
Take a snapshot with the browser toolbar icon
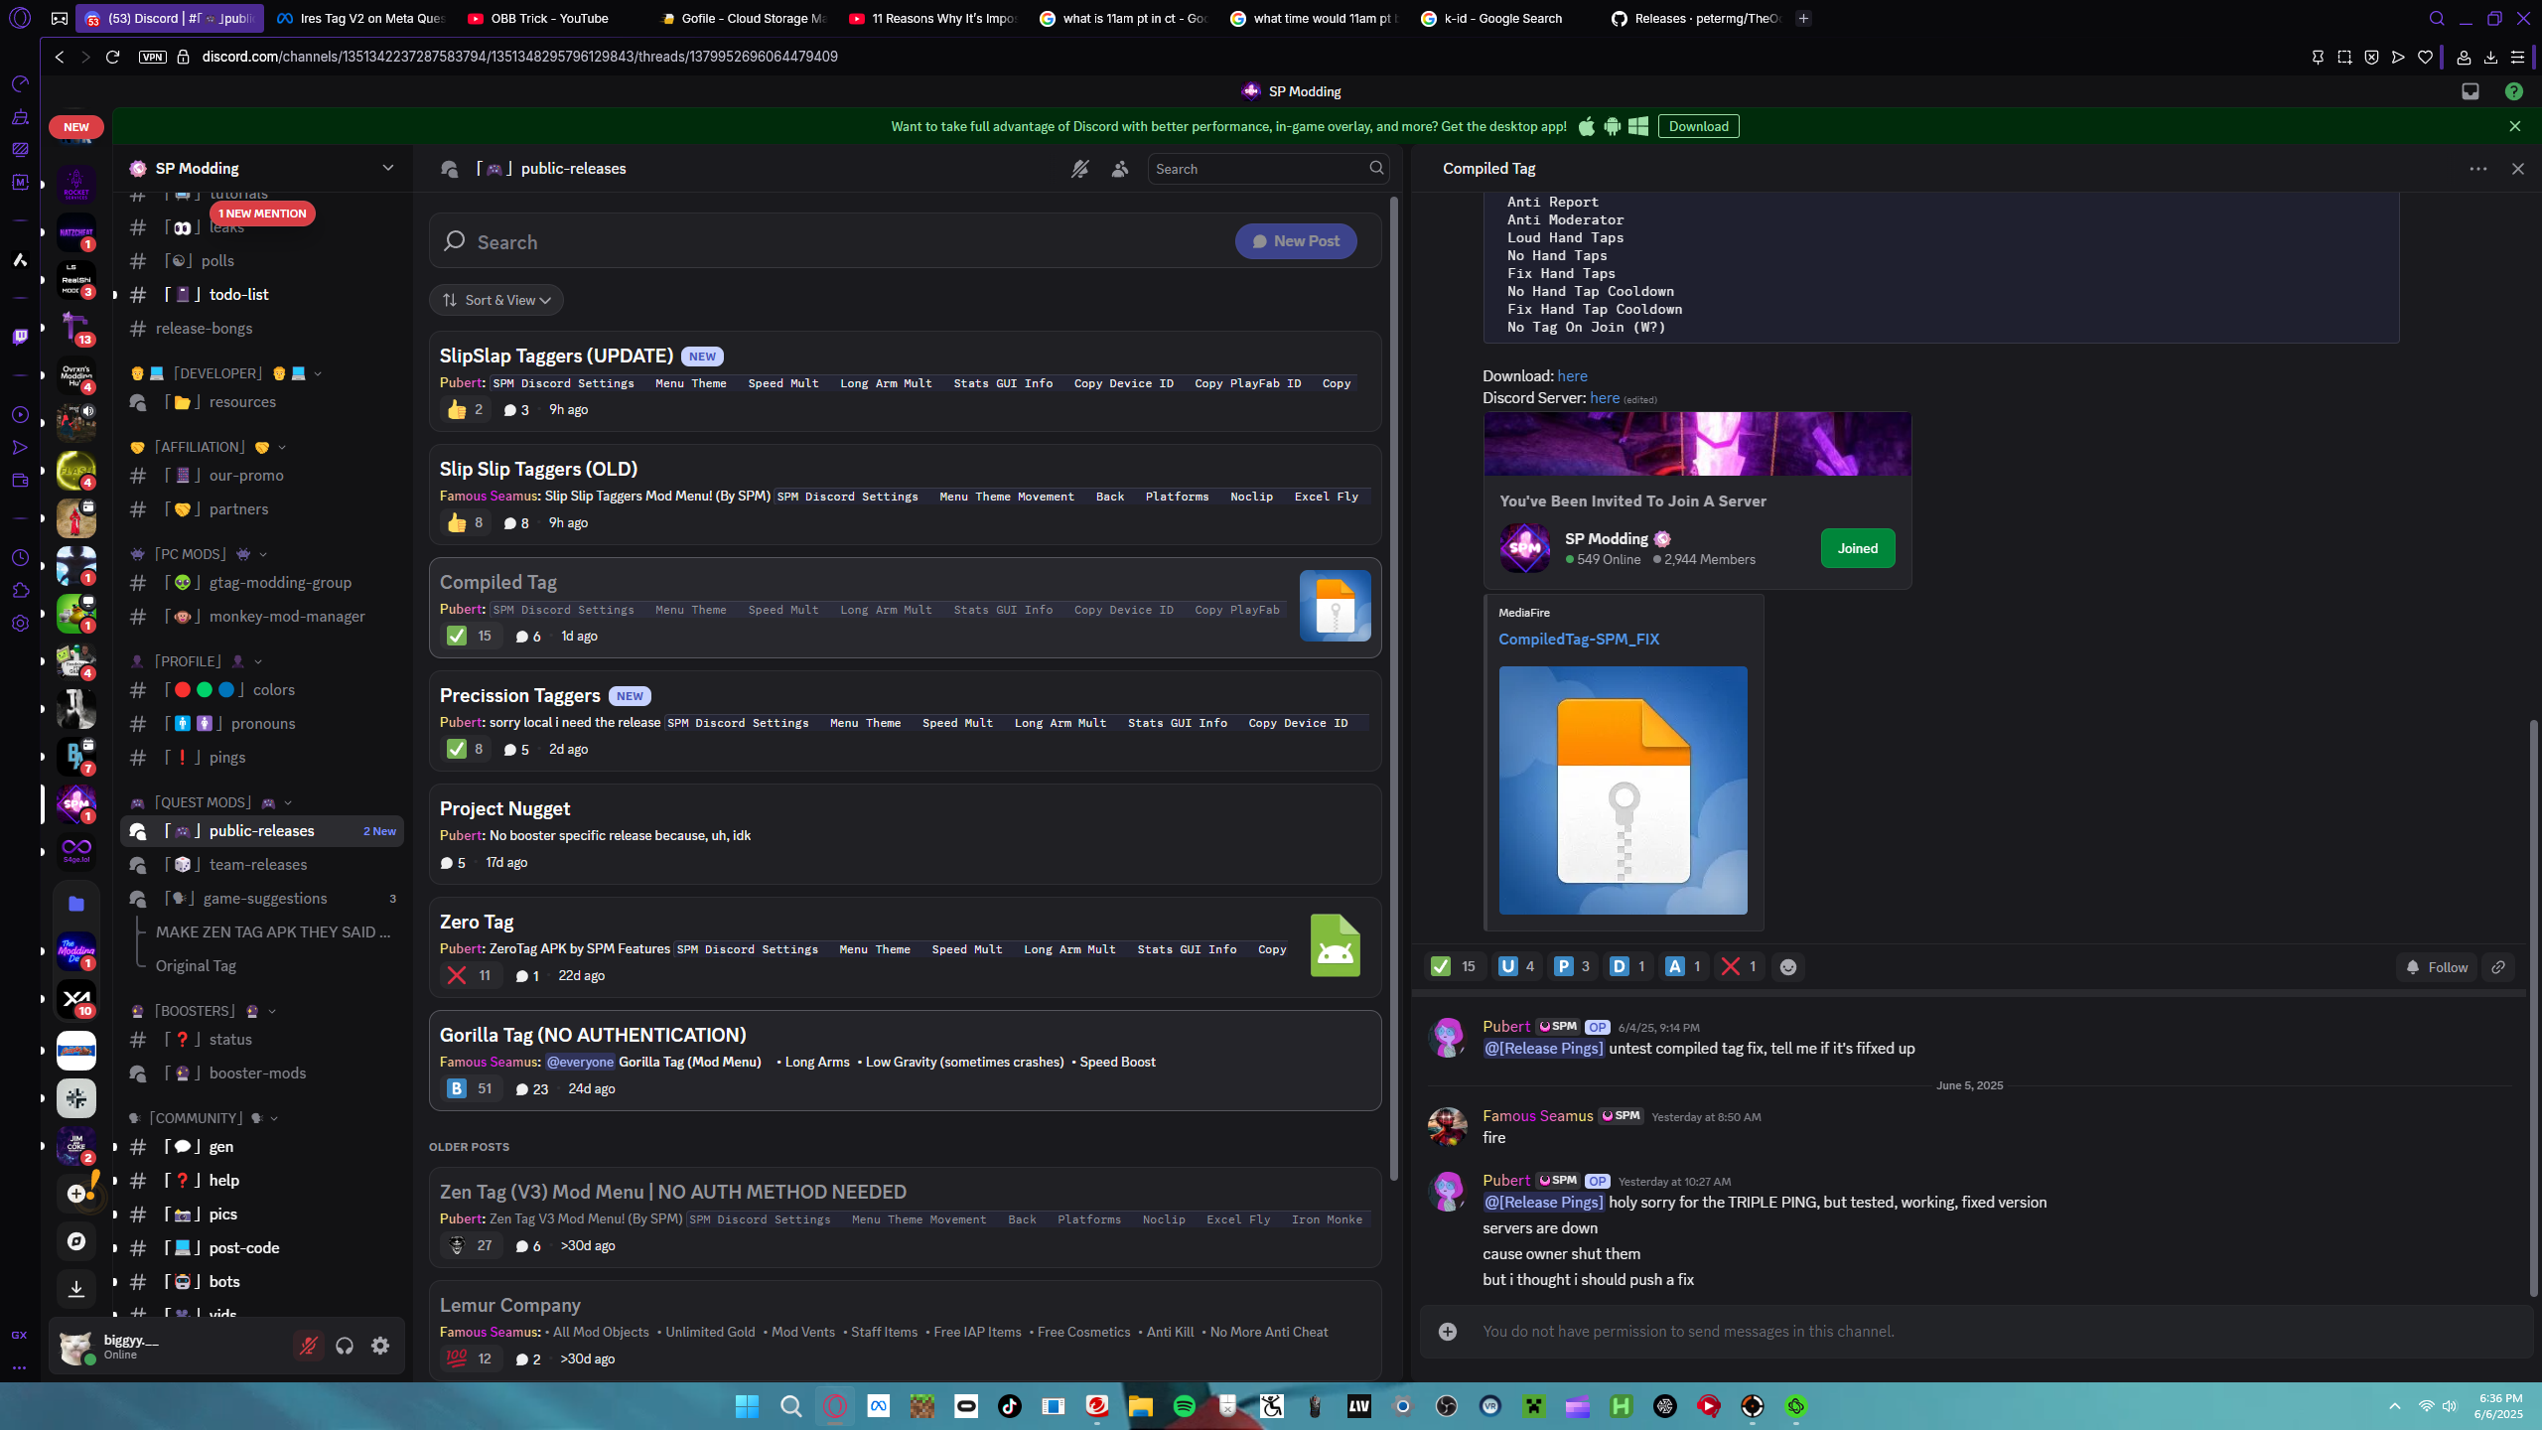point(2344,58)
